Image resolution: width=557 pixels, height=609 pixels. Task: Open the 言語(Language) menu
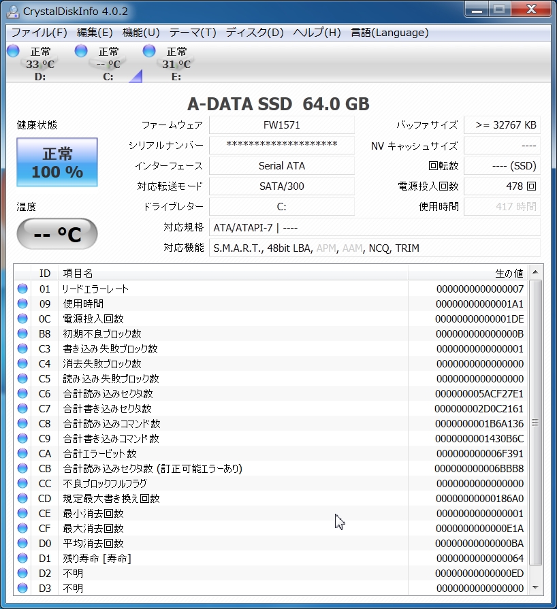389,33
